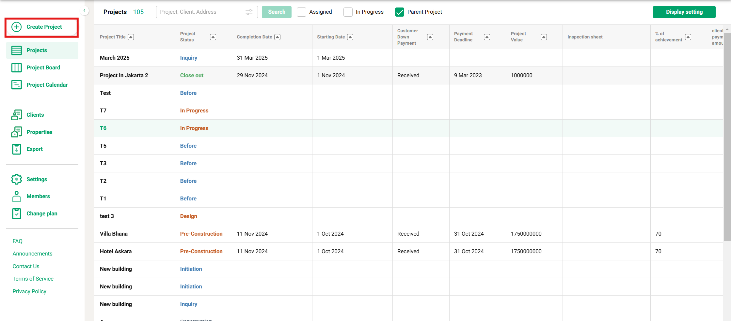731x321 pixels.
Task: Open the Members person icon
Action: coord(17,196)
